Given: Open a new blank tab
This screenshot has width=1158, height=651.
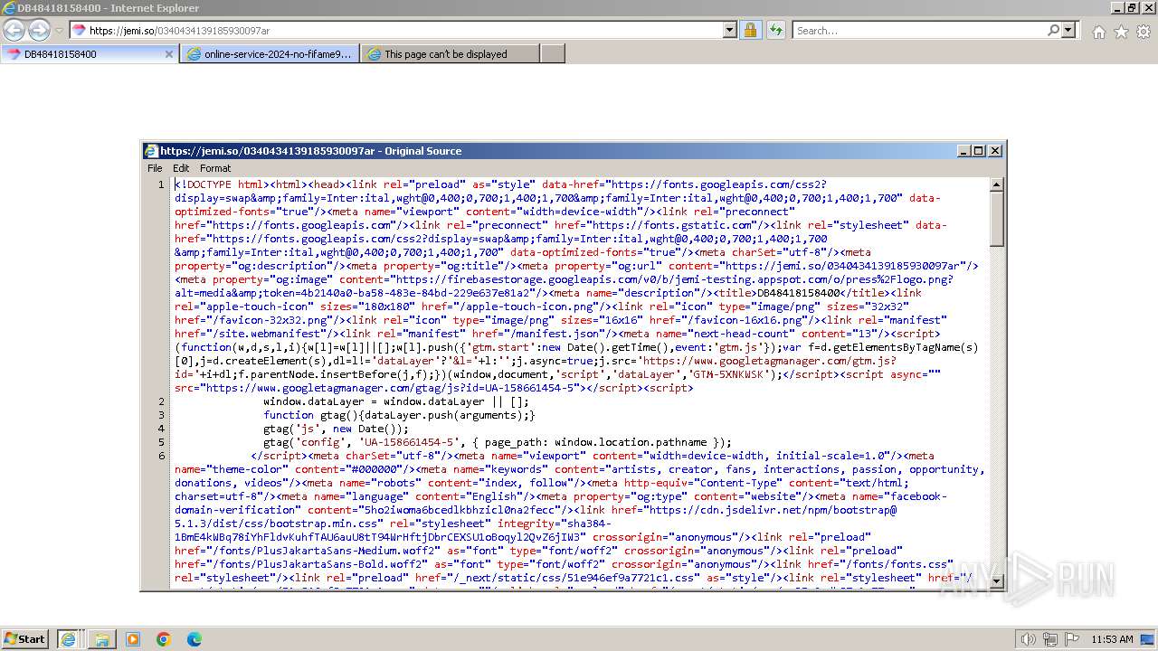Looking at the screenshot, I should (553, 54).
